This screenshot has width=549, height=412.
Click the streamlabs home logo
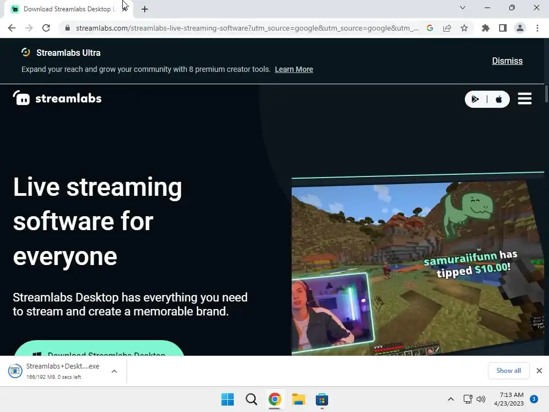point(57,98)
